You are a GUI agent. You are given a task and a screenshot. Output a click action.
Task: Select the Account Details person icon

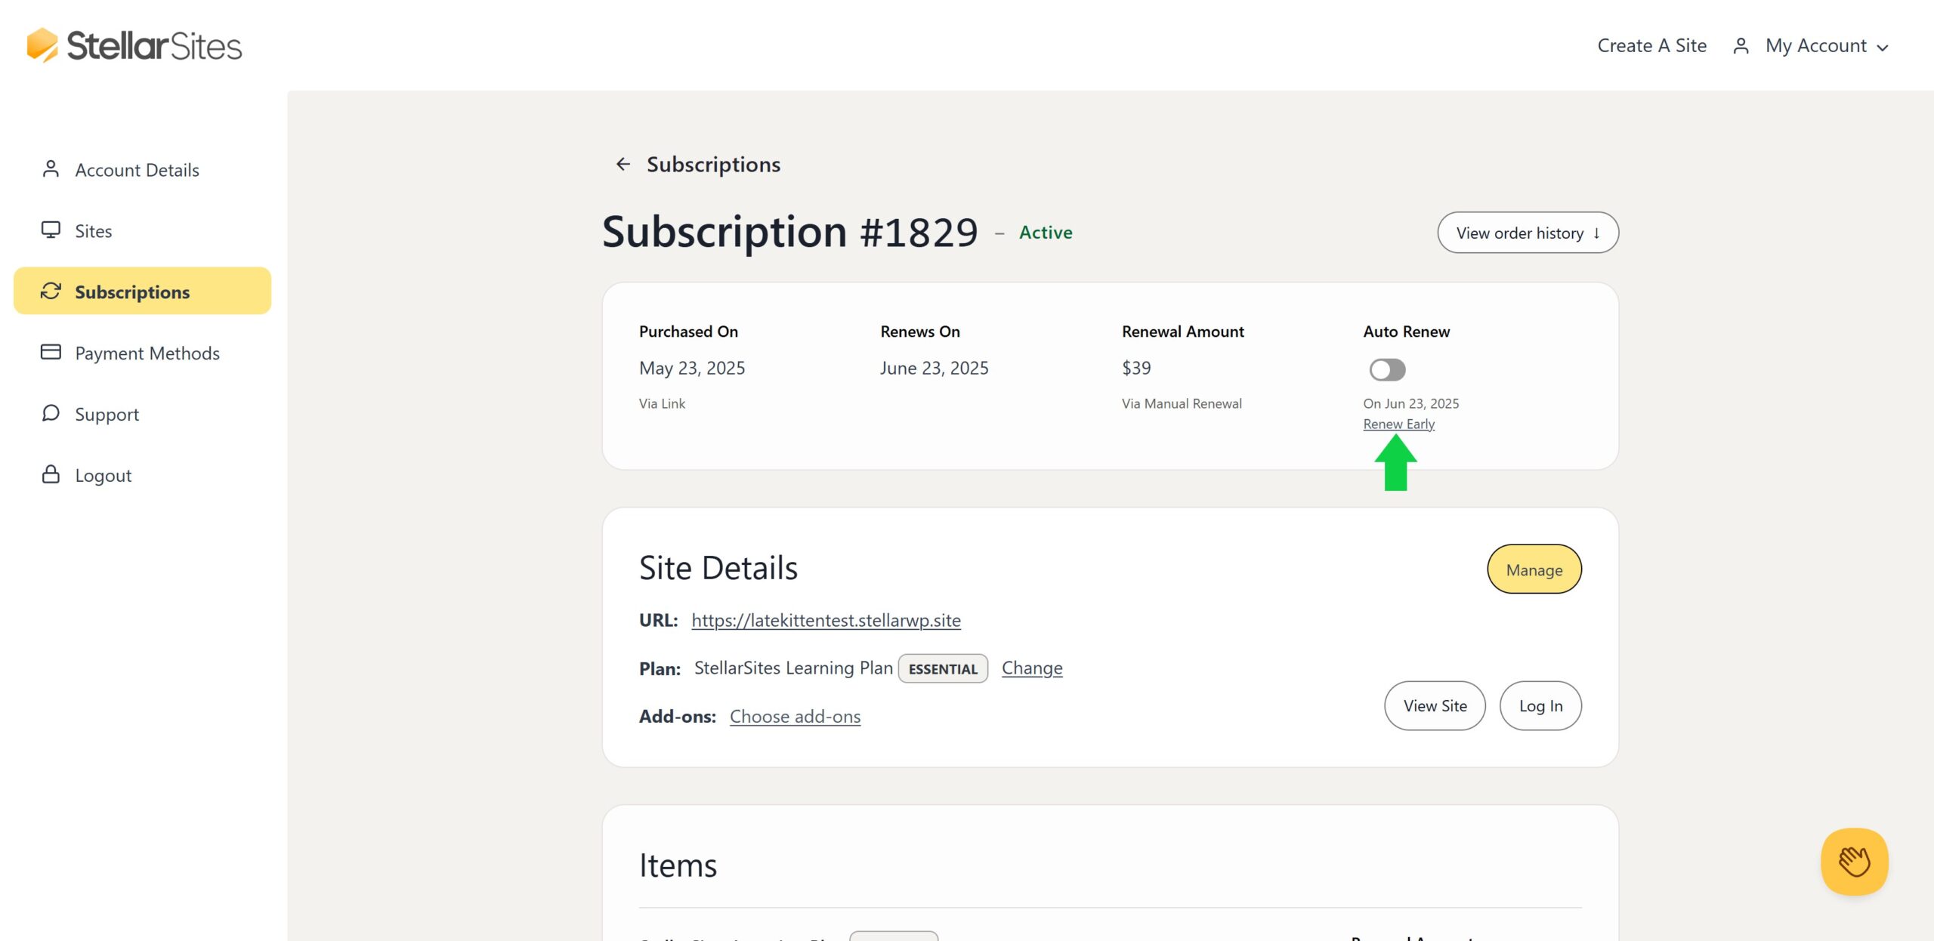click(51, 169)
